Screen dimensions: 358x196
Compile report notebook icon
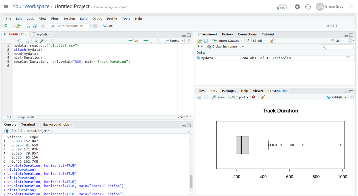pos(53,41)
